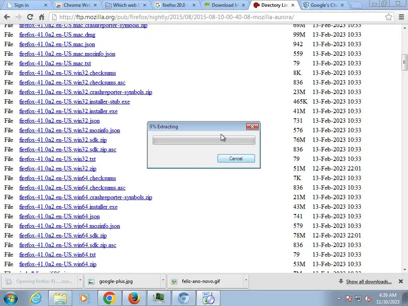This screenshot has height=306, width=408.
Task: Open the Chromium taskbar icon
Action: tap(183, 298)
